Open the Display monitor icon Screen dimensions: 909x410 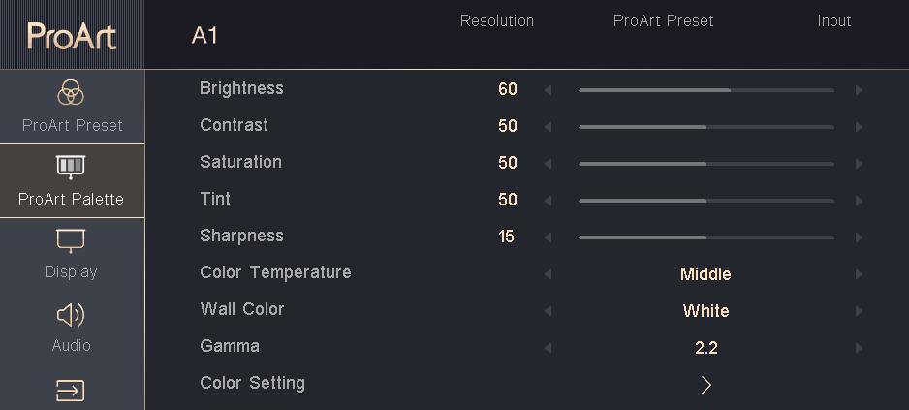[71, 240]
